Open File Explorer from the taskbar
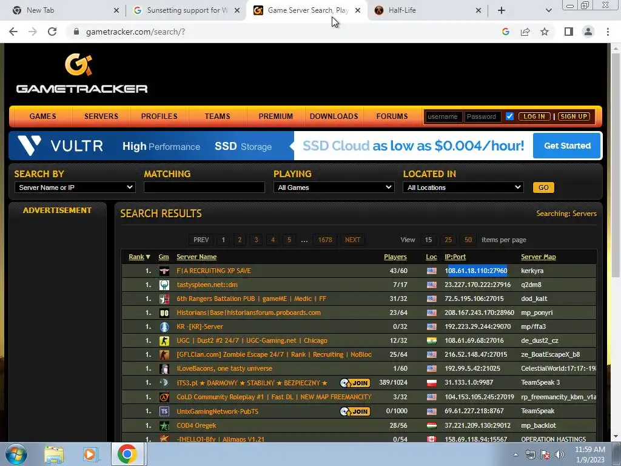Viewport: 621px width, 466px height. 54,454
